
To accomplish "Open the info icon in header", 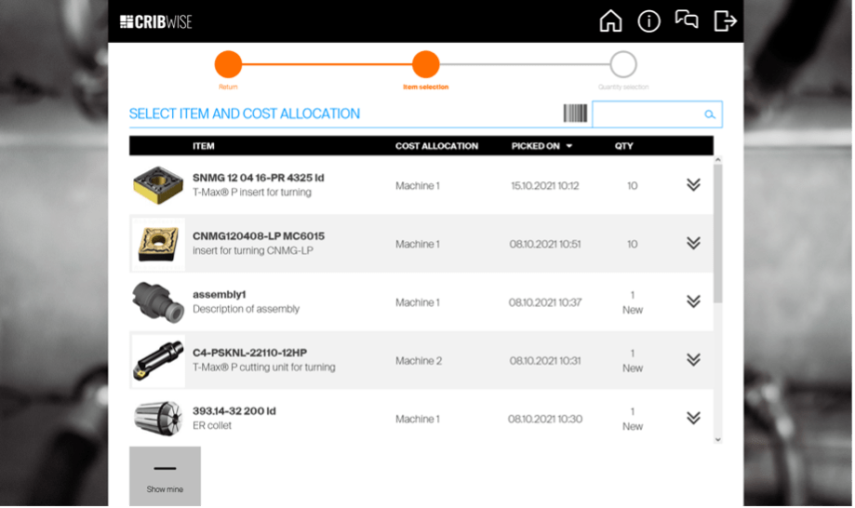I will pos(648,20).
